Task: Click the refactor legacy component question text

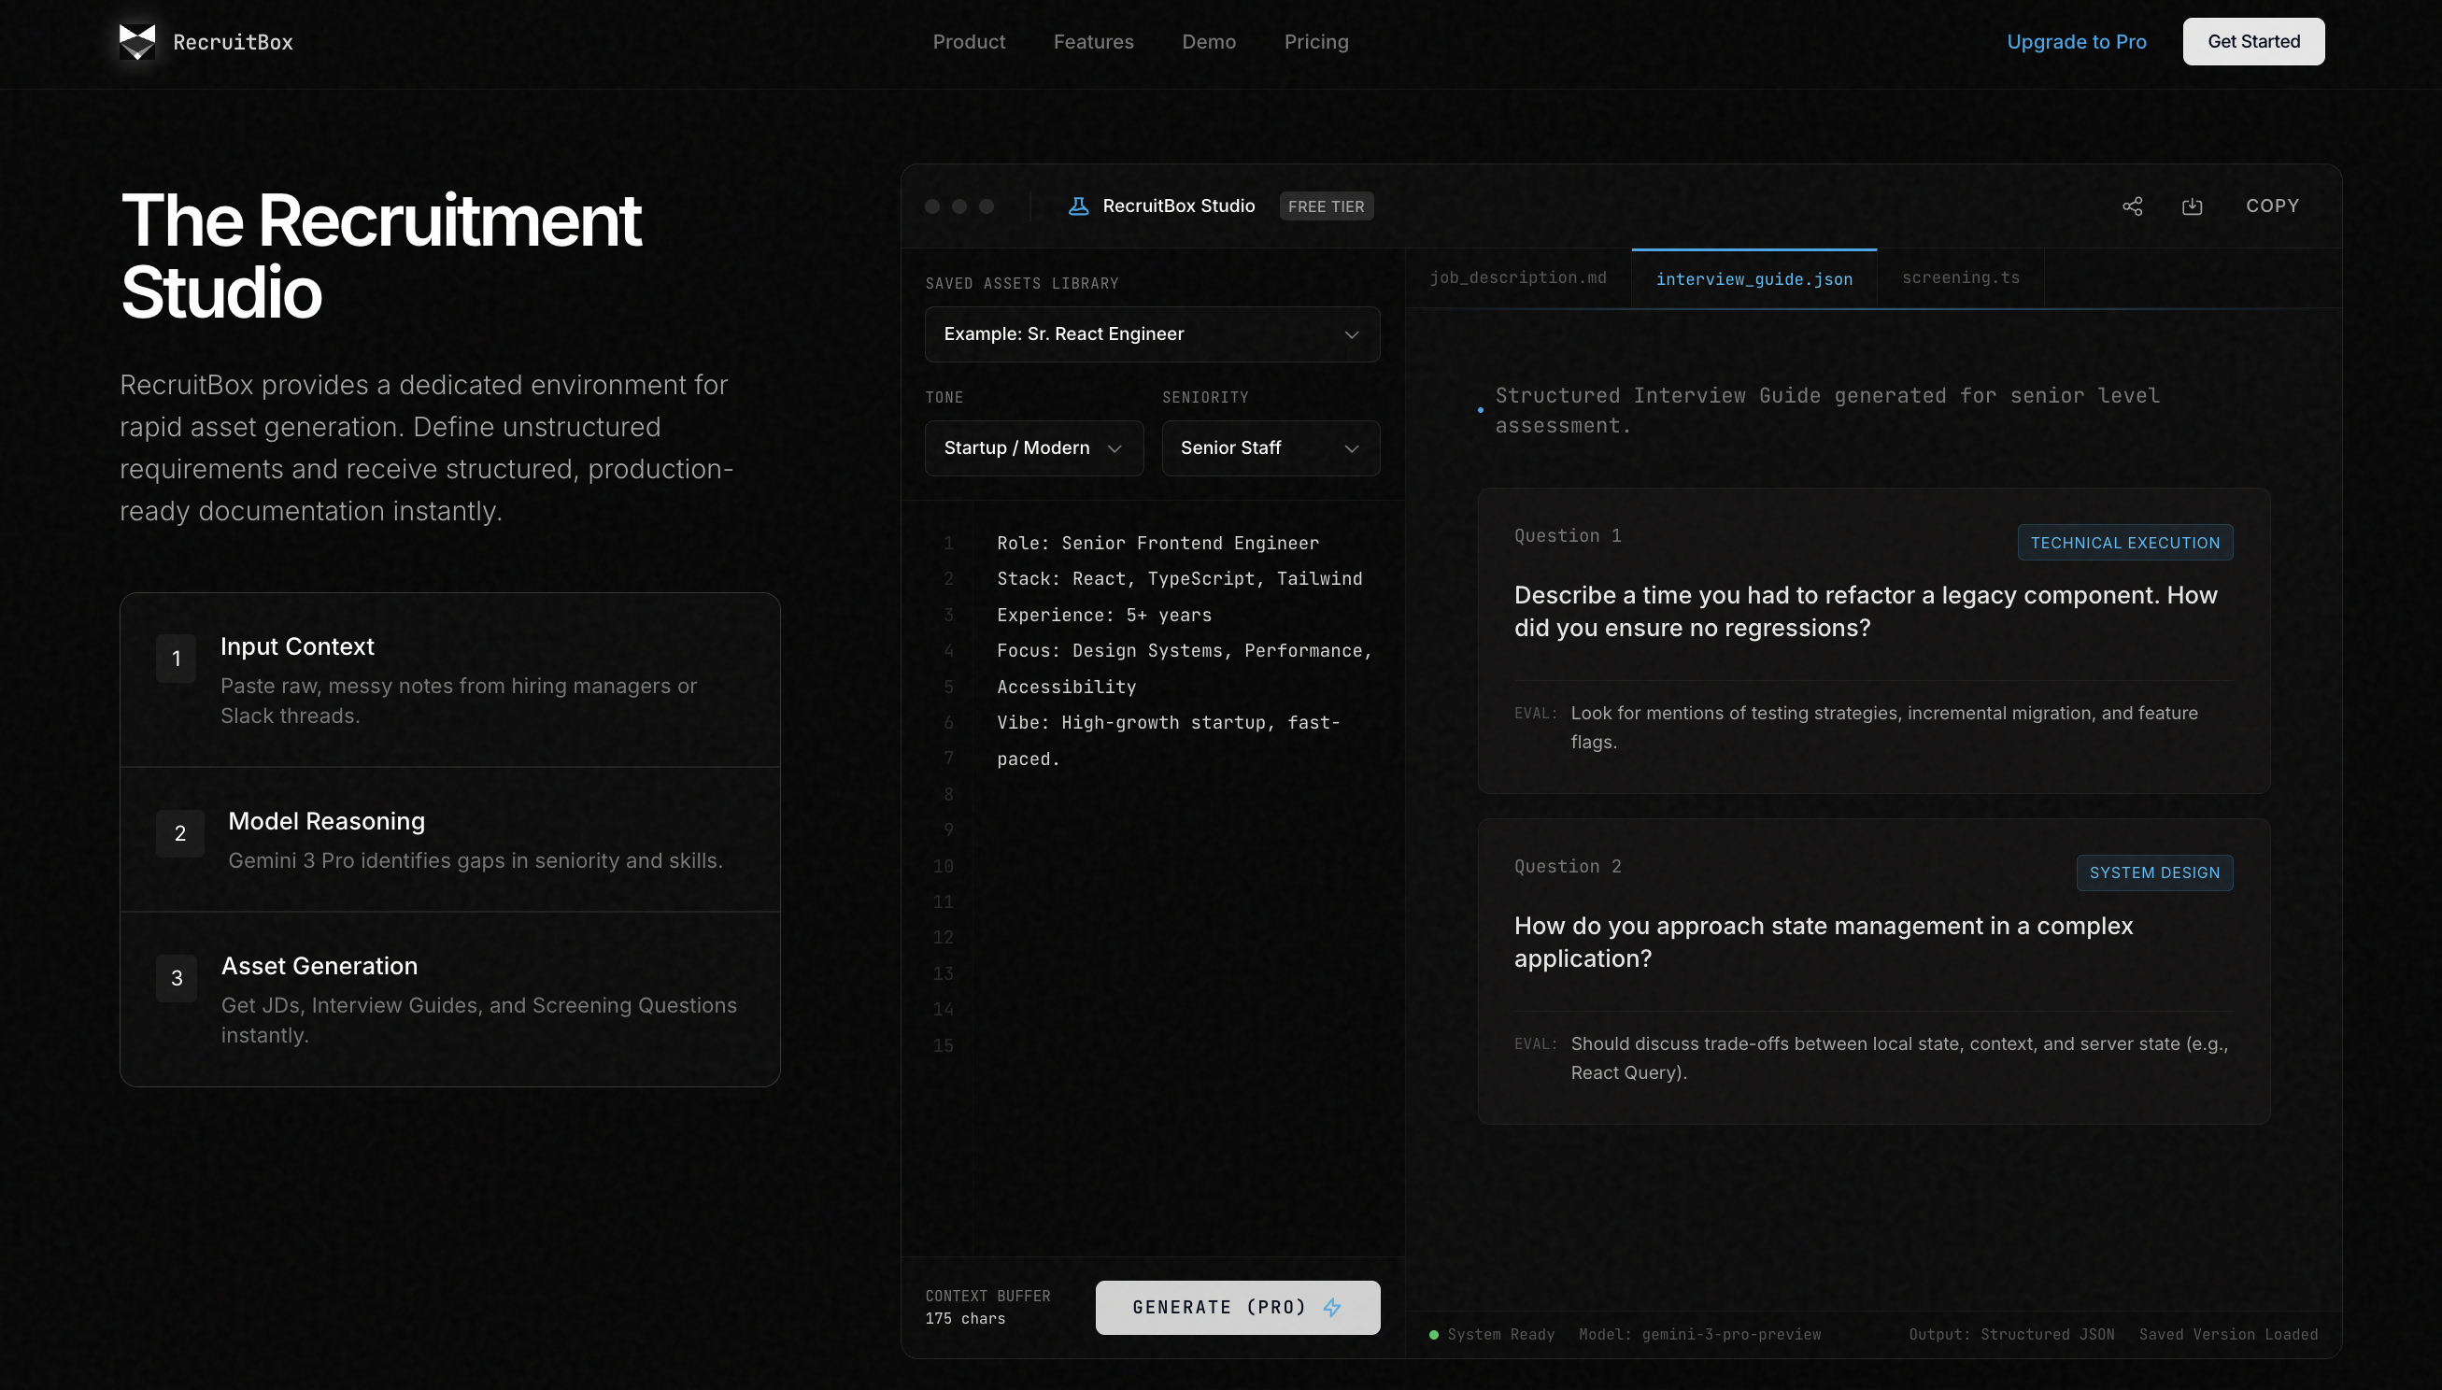Action: (x=1866, y=611)
